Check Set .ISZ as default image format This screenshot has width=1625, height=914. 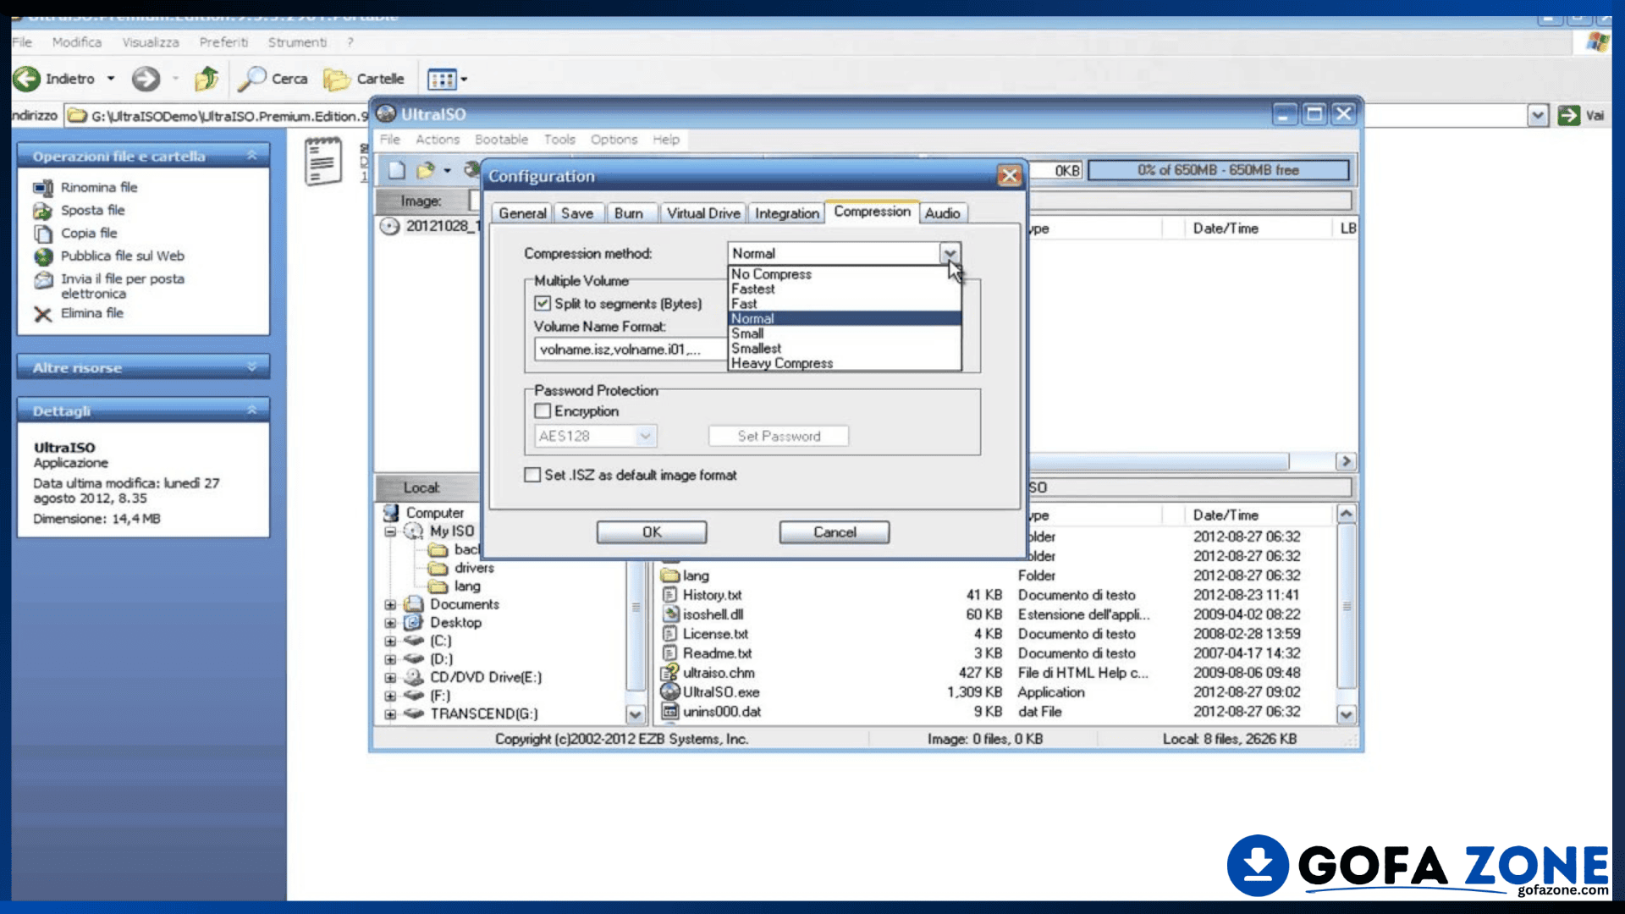tap(532, 475)
